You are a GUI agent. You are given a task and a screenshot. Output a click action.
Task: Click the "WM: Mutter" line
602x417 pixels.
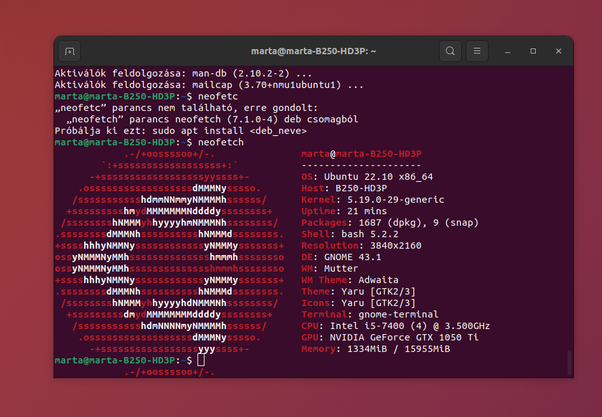(330, 268)
